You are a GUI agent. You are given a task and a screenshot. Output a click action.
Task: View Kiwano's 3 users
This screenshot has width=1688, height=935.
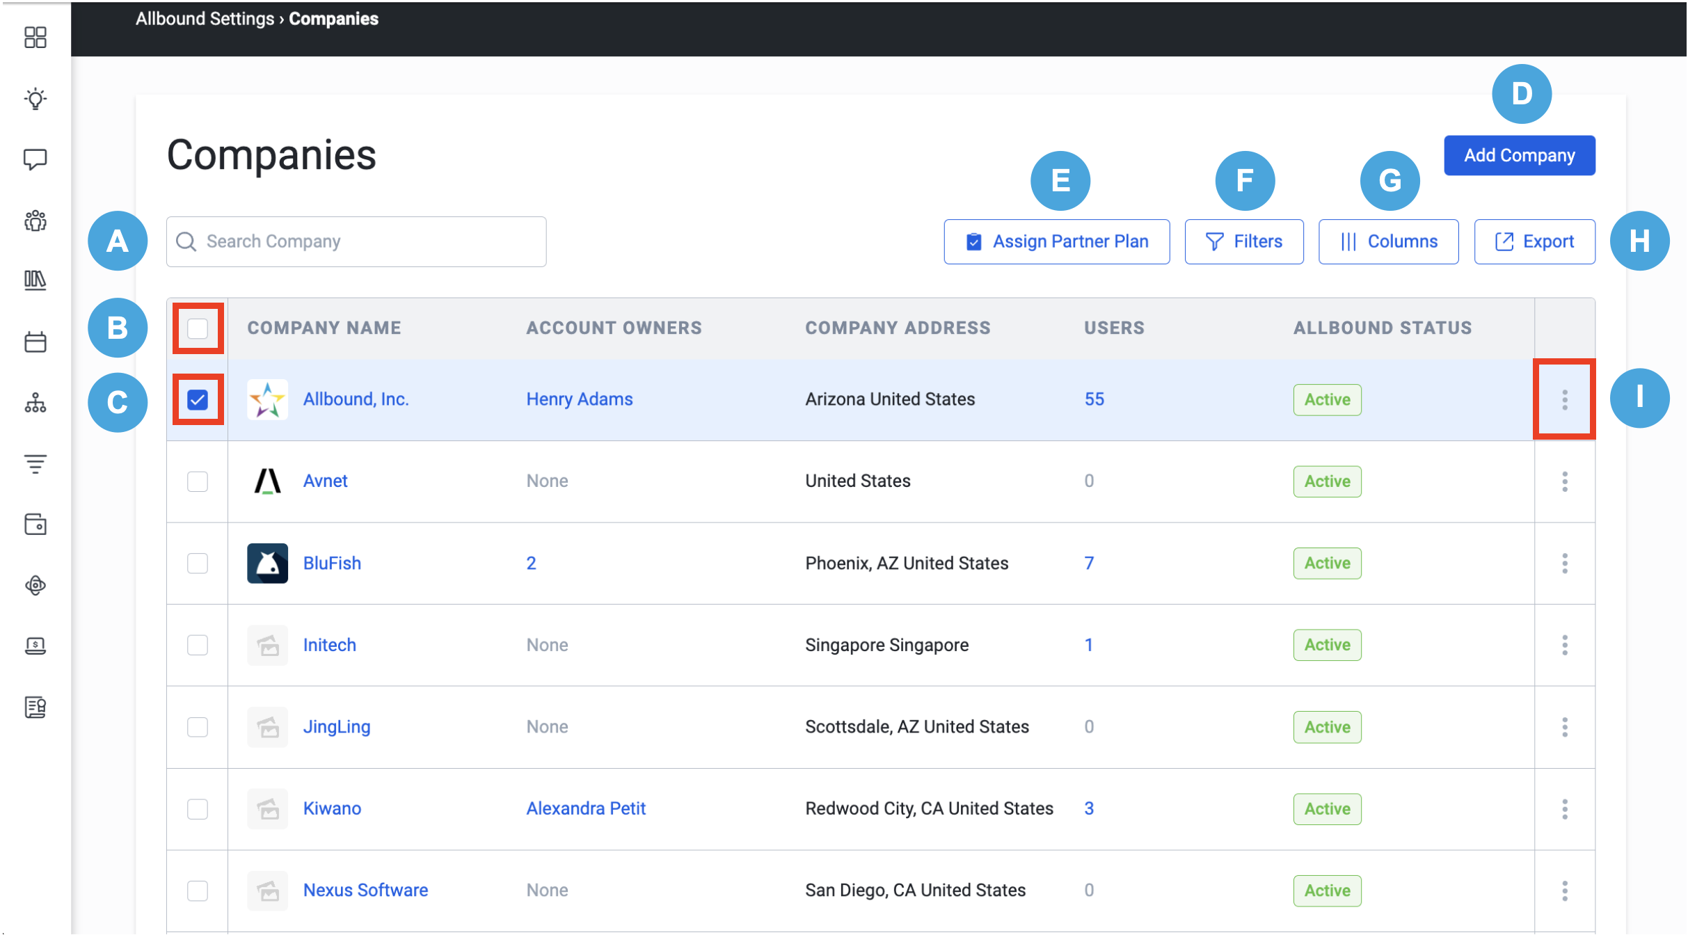pyautogui.click(x=1089, y=808)
